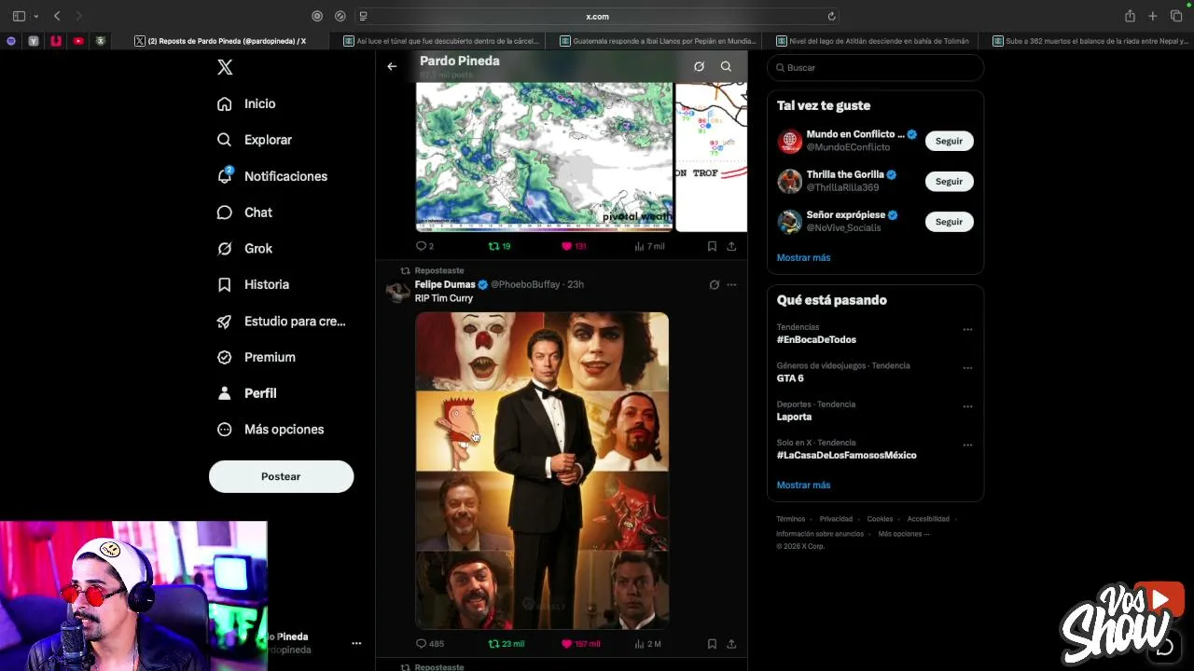The image size is (1194, 671).
Task: Follow Thrilla the Gorilla
Action: tap(949, 182)
